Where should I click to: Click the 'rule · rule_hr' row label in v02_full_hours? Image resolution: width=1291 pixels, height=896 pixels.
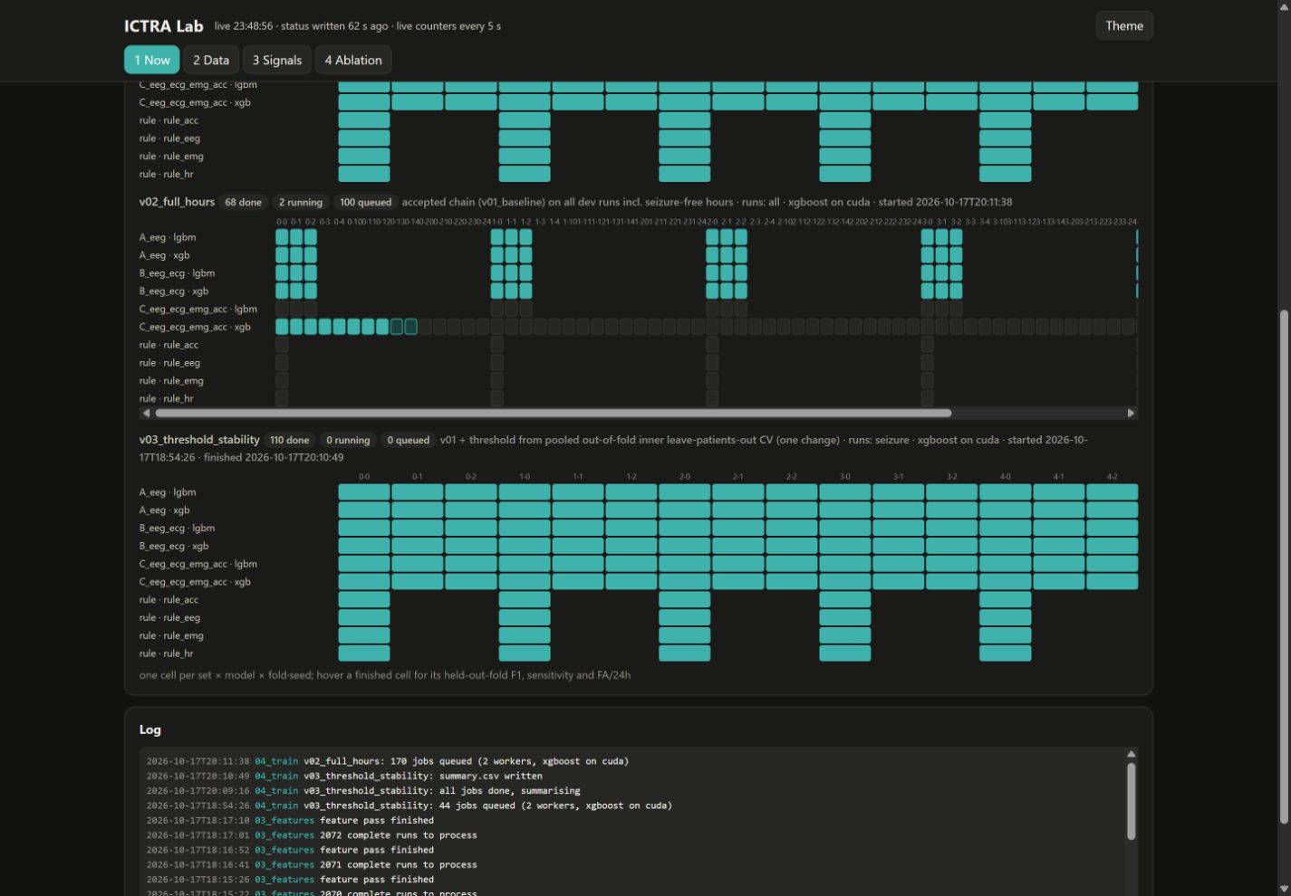coord(167,398)
